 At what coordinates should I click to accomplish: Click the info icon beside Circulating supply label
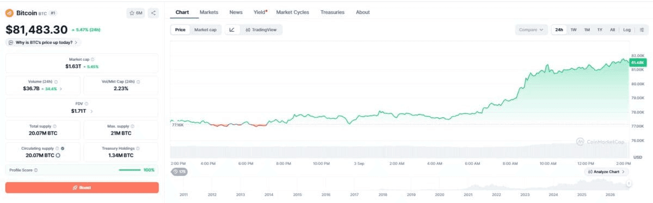(58, 148)
